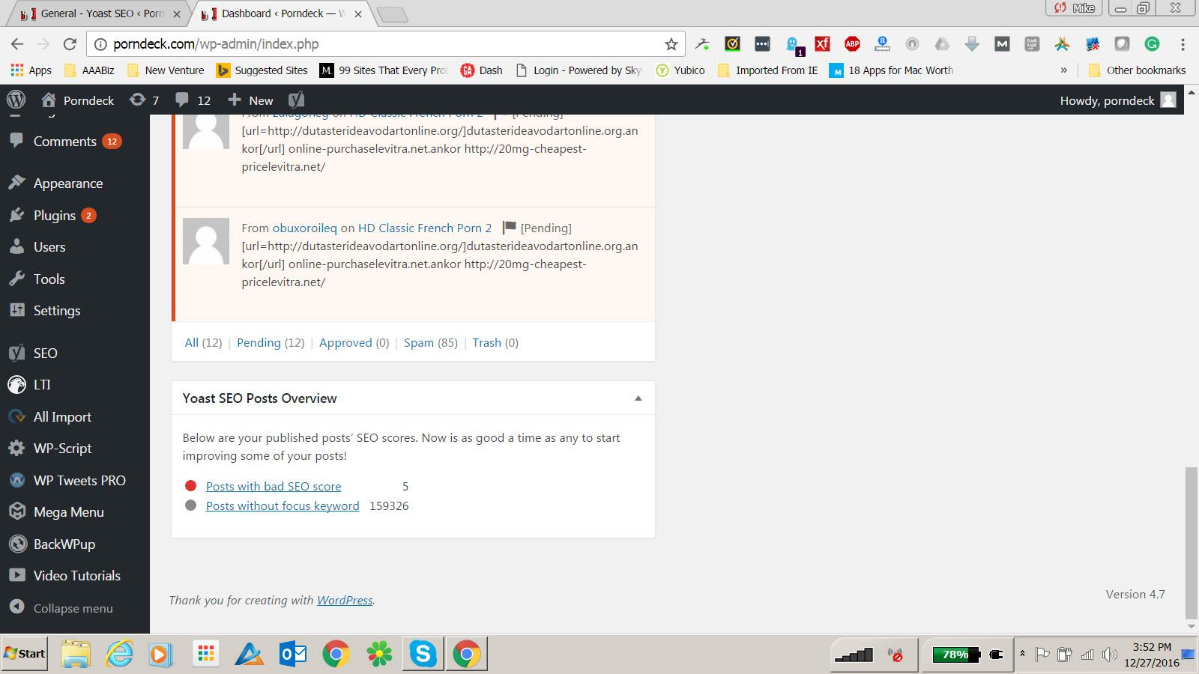Open the BackWPup menu item
The width and height of the screenshot is (1199, 674).
[x=64, y=544]
